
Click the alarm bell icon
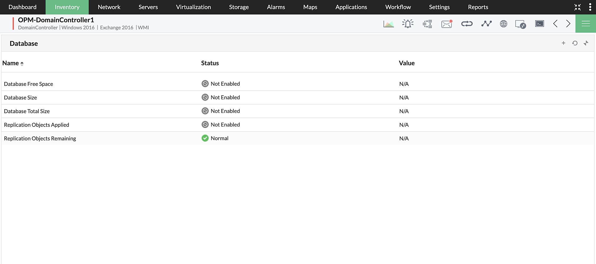[x=408, y=24]
